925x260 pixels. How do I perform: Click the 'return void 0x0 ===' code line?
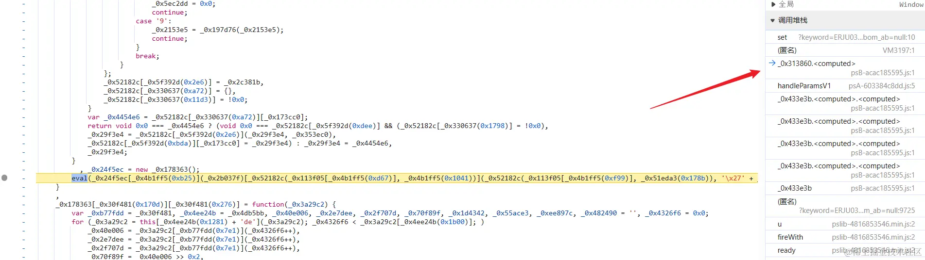coord(318,126)
